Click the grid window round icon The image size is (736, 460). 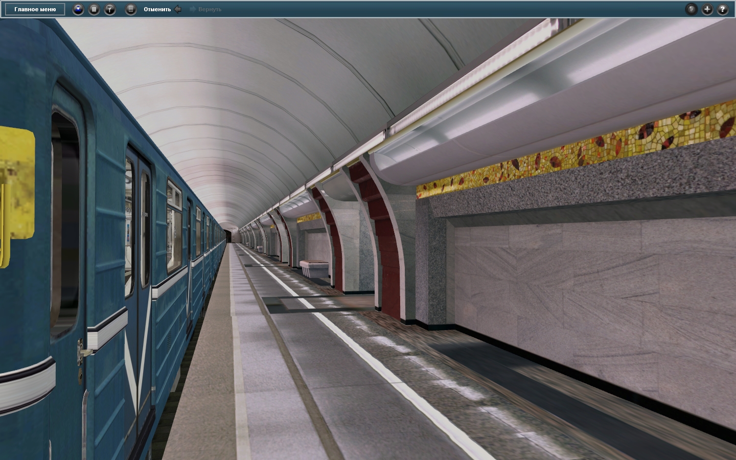pos(131,9)
